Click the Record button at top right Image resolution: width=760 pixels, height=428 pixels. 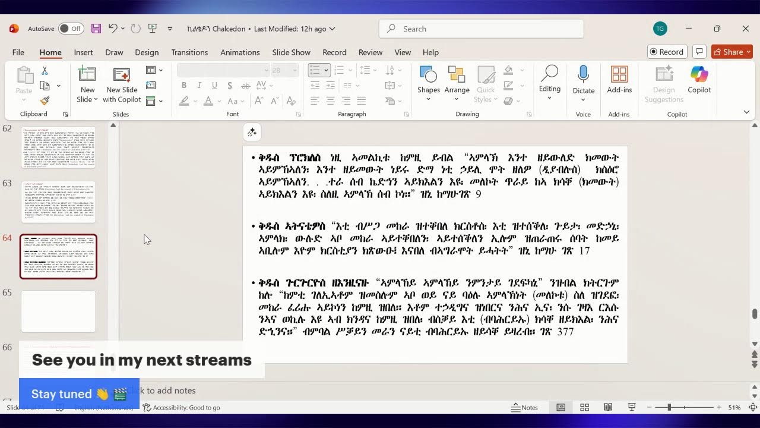coord(667,52)
